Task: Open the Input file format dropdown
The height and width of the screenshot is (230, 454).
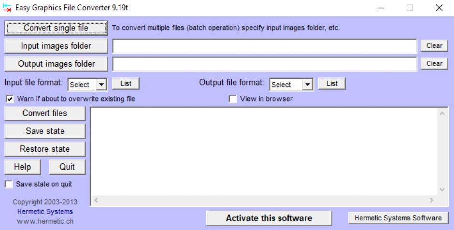Action: coord(101,85)
